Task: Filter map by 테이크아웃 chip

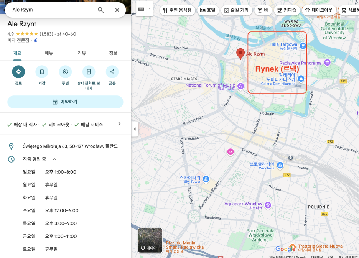Action: click(319, 10)
